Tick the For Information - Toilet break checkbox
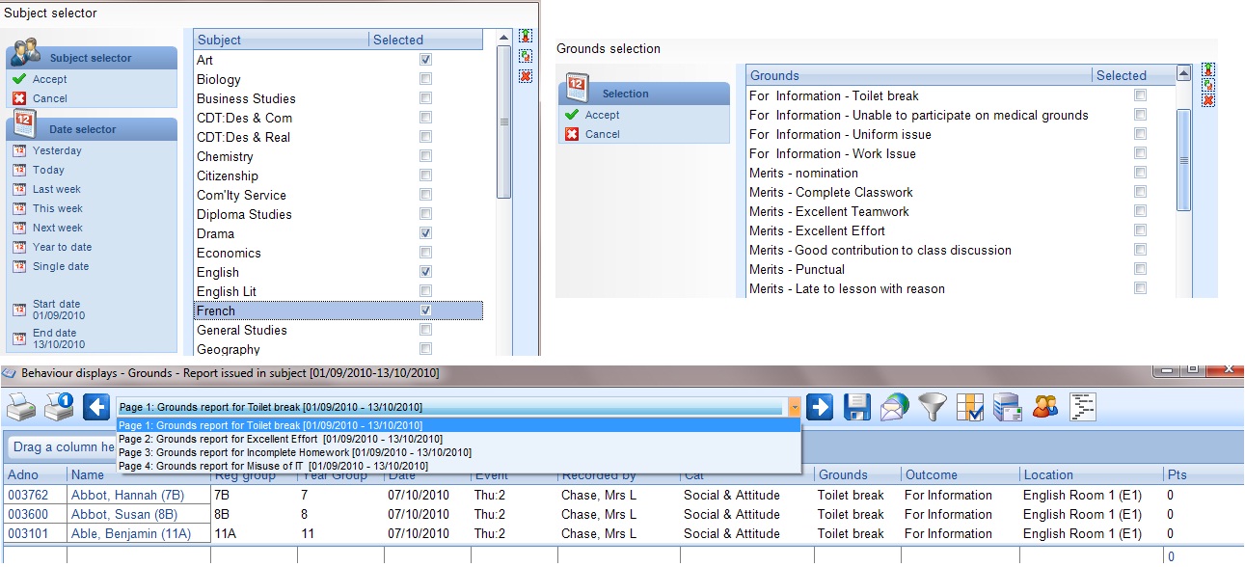This screenshot has width=1245, height=567. pos(1141,95)
